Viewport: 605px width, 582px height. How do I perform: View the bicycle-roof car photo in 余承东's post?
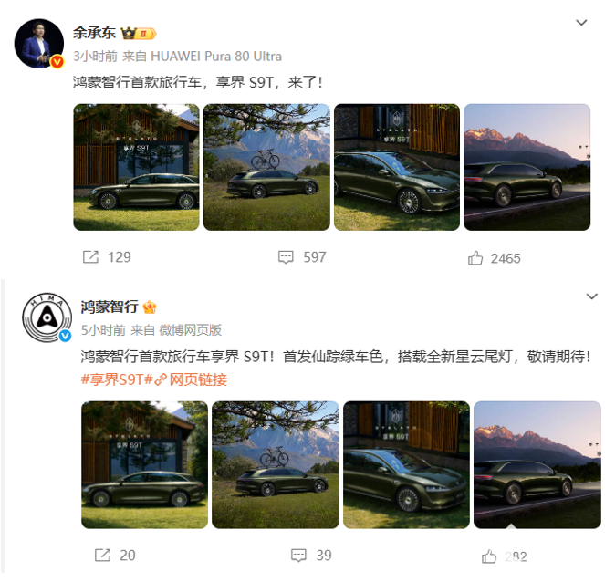click(266, 167)
